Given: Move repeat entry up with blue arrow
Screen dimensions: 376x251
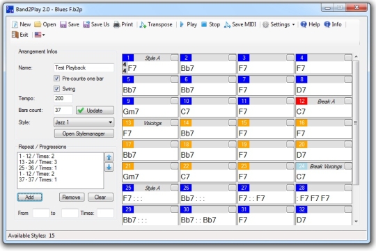Looking at the screenshot, I should [x=109, y=157].
